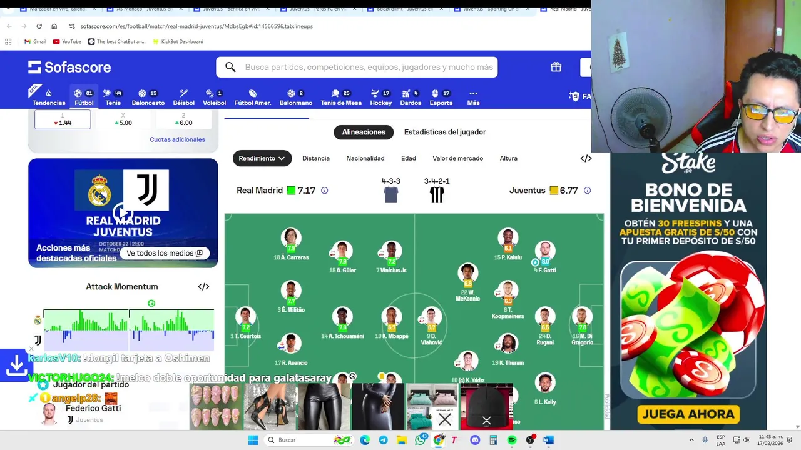Image resolution: width=801 pixels, height=450 pixels.
Task: Click info icon next to Real Madrid rating
Action: [324, 191]
